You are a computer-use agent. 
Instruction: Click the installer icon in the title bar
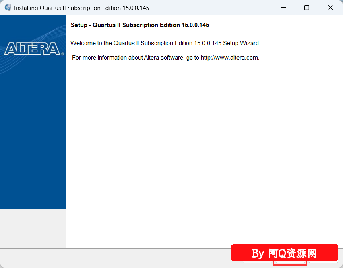[x=8, y=8]
